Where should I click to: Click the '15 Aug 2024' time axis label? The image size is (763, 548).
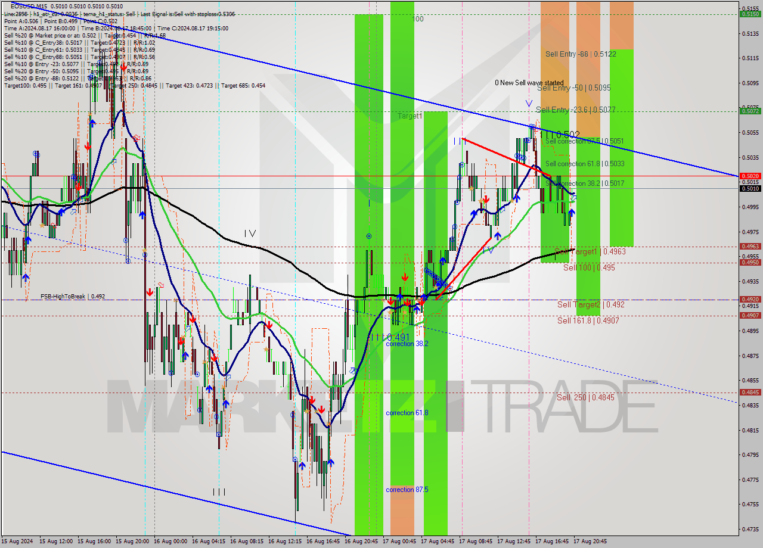point(18,541)
